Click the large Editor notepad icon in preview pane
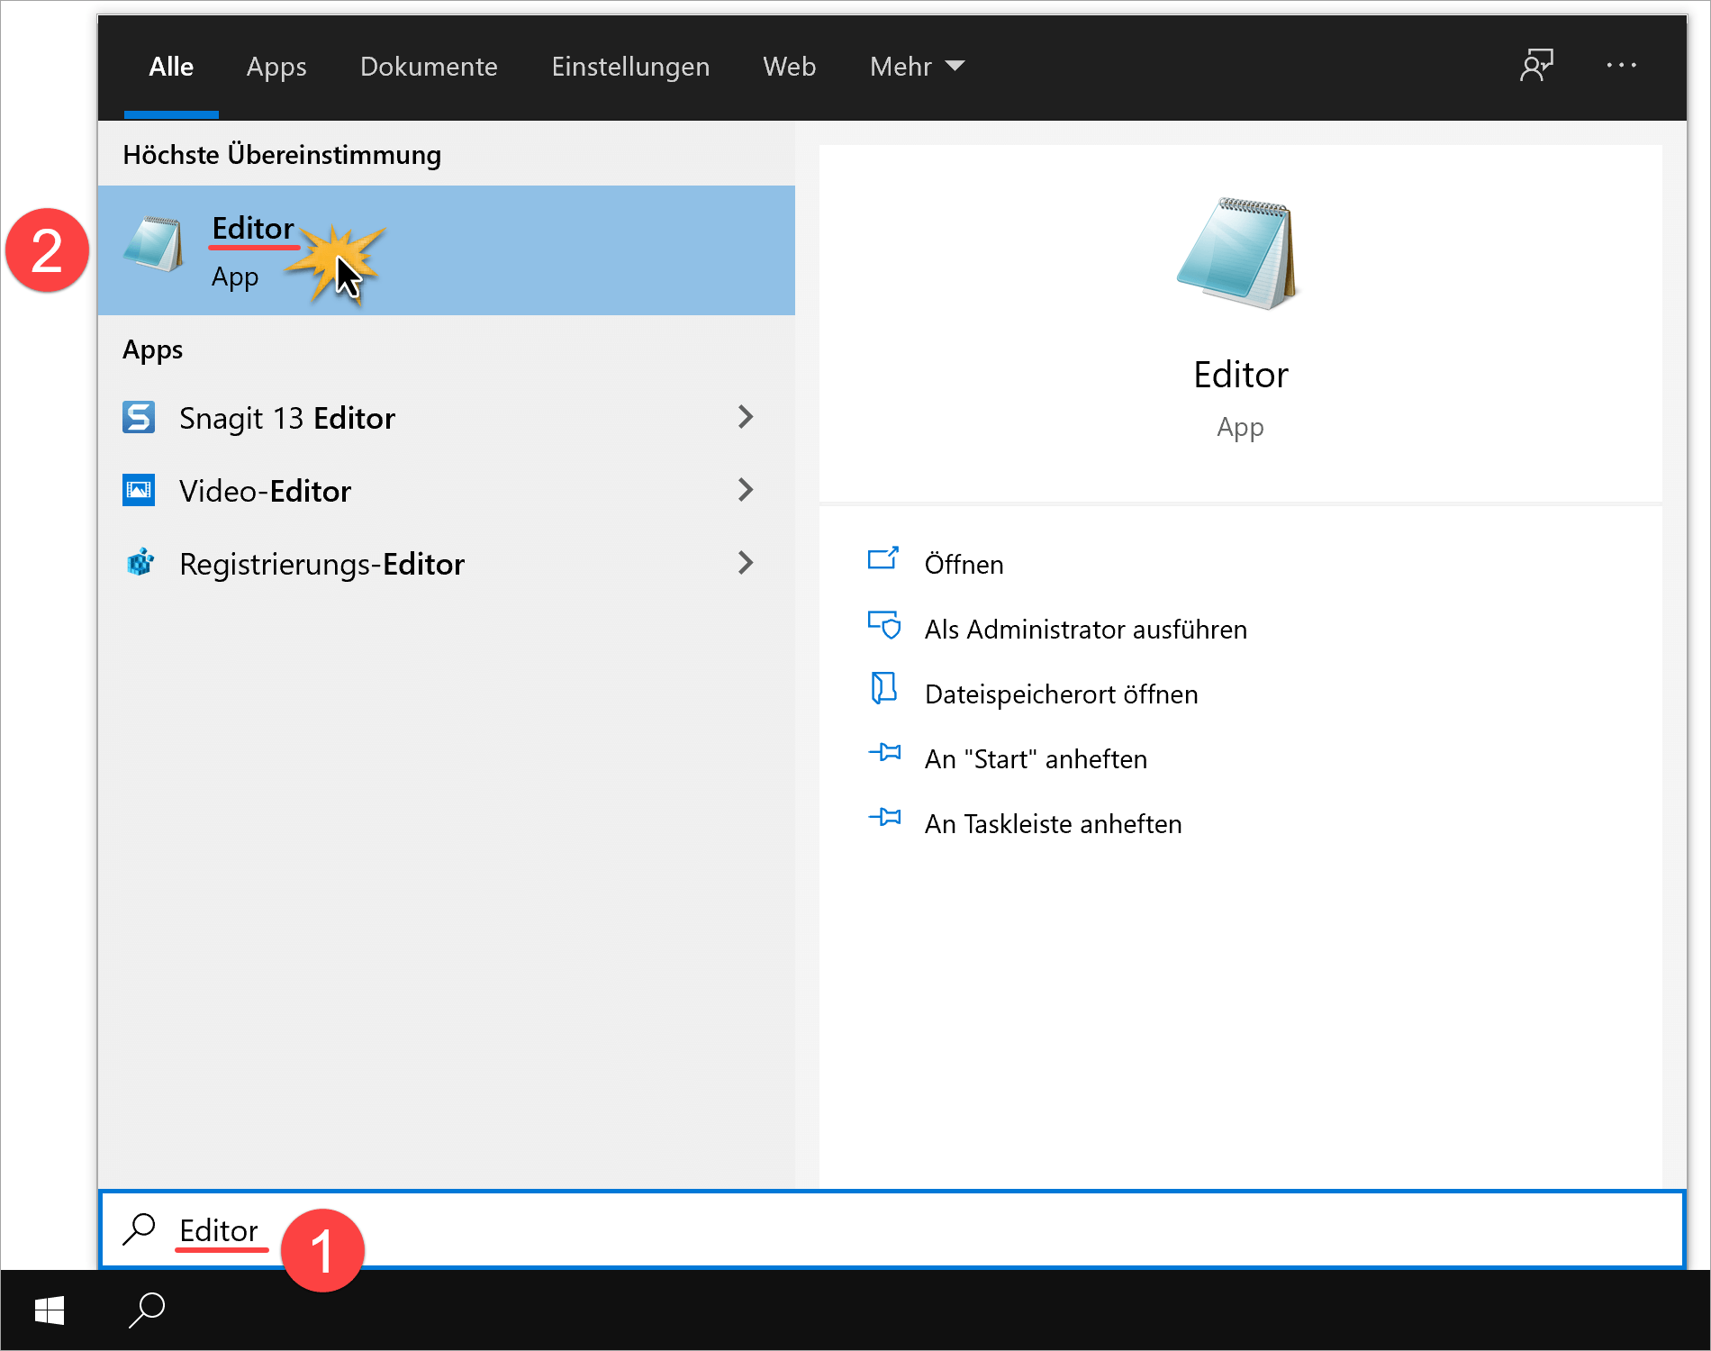The width and height of the screenshot is (1711, 1351). click(x=1238, y=253)
